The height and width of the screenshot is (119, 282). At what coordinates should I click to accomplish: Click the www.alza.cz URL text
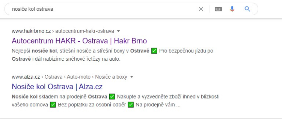(x=26, y=77)
